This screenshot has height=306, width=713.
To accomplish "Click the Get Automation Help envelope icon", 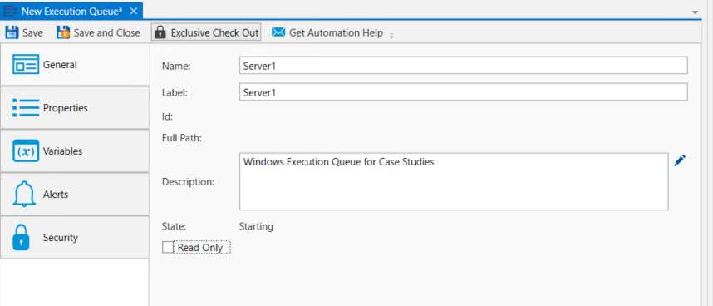I will (278, 32).
